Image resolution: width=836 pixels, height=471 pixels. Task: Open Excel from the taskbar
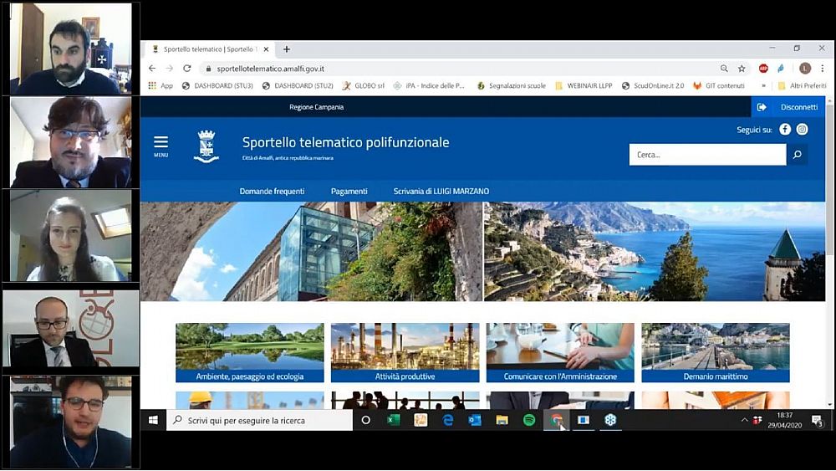[x=394, y=420]
